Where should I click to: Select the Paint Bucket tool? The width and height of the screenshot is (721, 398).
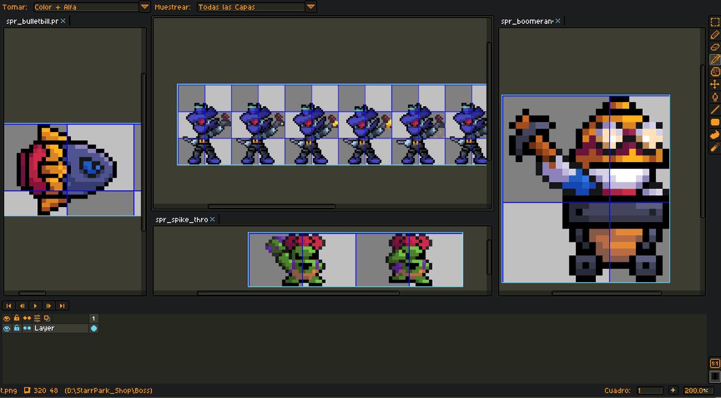point(715,97)
